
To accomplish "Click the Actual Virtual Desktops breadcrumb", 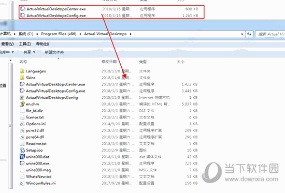I will point(105,34).
